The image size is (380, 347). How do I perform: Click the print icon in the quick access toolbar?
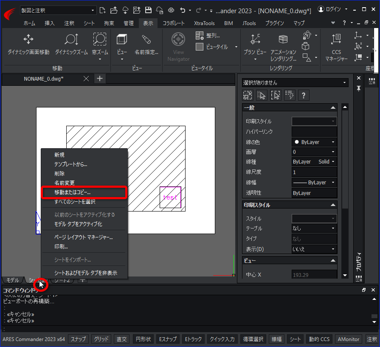pos(171,10)
